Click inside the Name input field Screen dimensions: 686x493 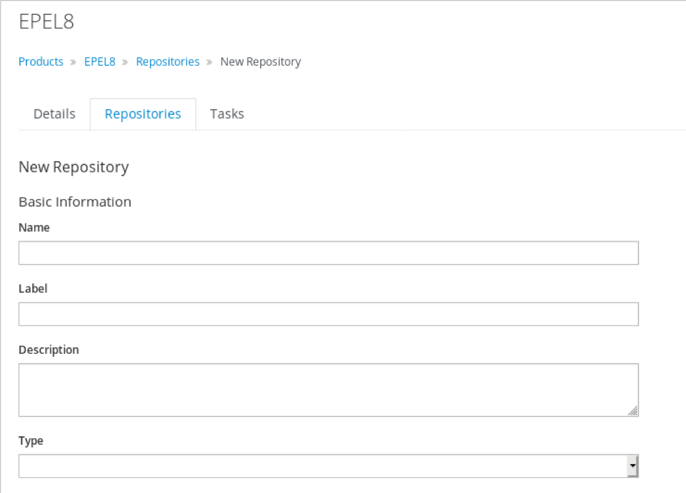tap(329, 253)
